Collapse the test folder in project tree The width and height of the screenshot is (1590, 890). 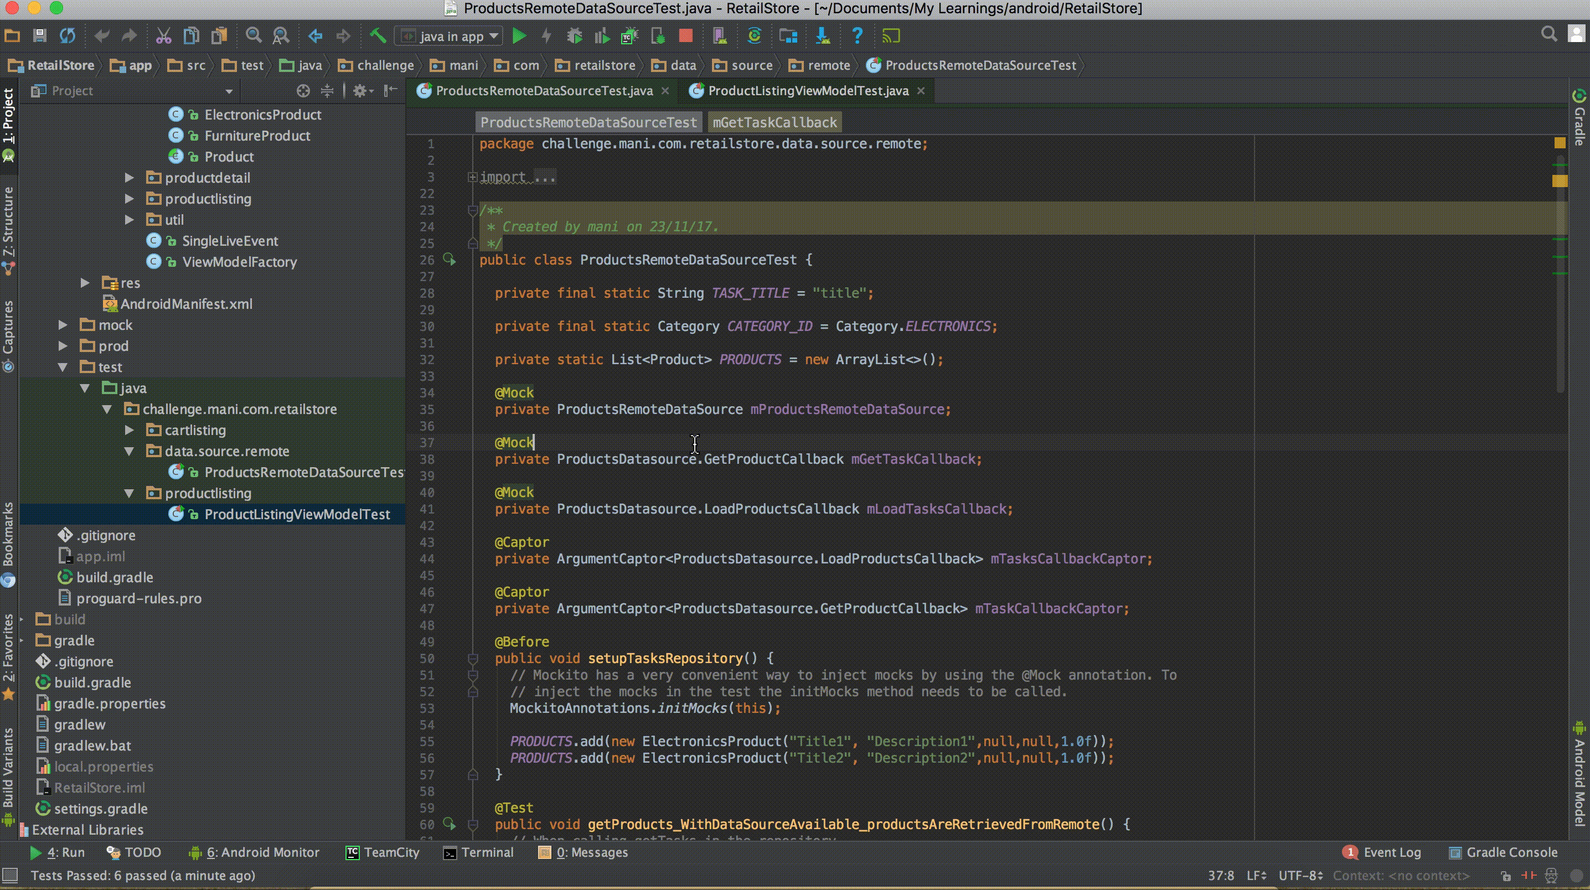[63, 367]
